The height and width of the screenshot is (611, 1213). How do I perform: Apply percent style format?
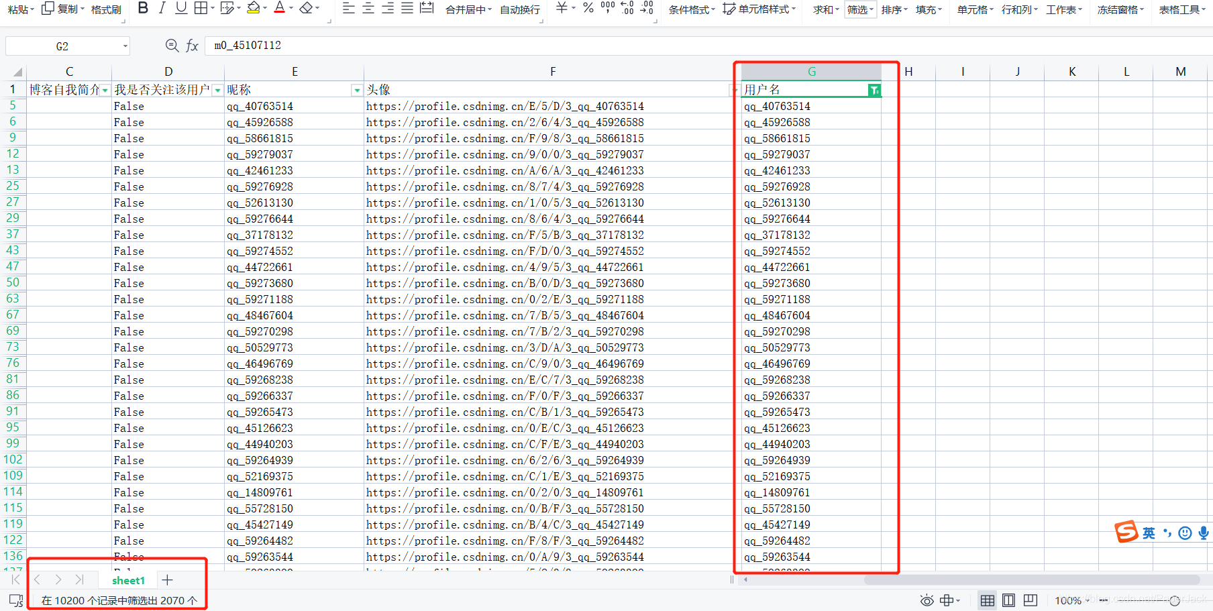point(588,8)
